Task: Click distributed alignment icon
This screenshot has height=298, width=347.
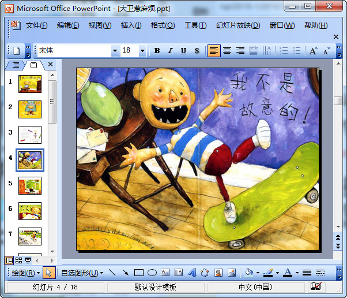Action: pos(254,51)
